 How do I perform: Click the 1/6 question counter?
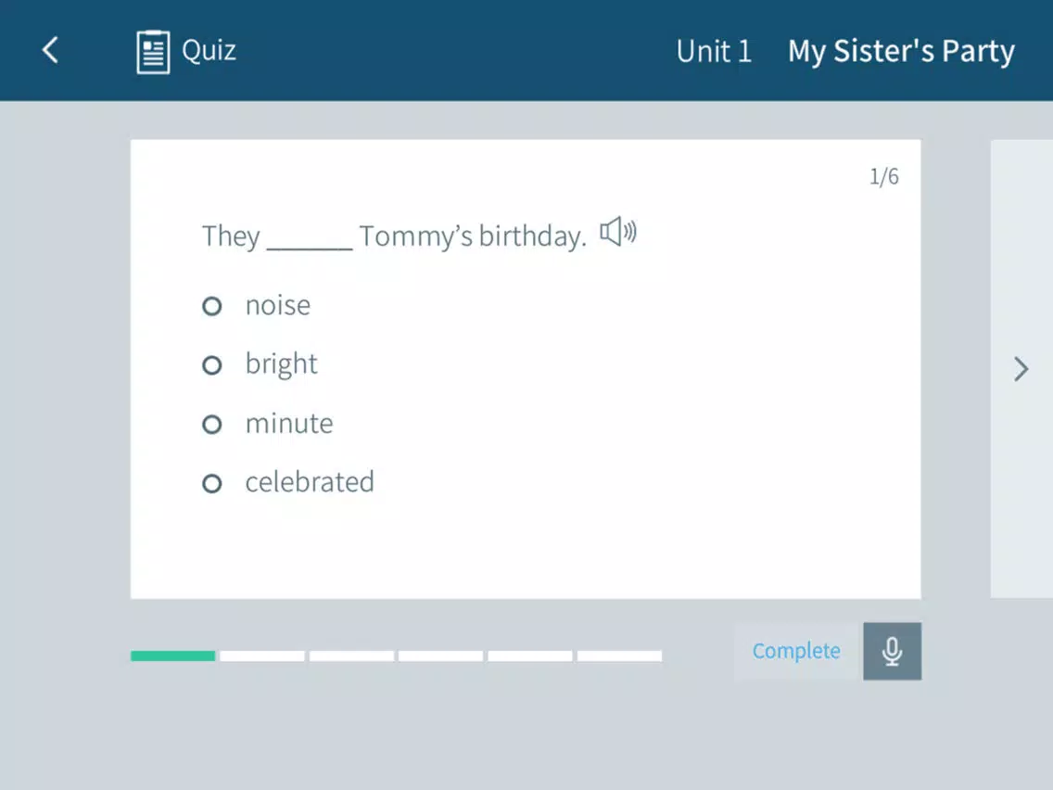pos(883,177)
